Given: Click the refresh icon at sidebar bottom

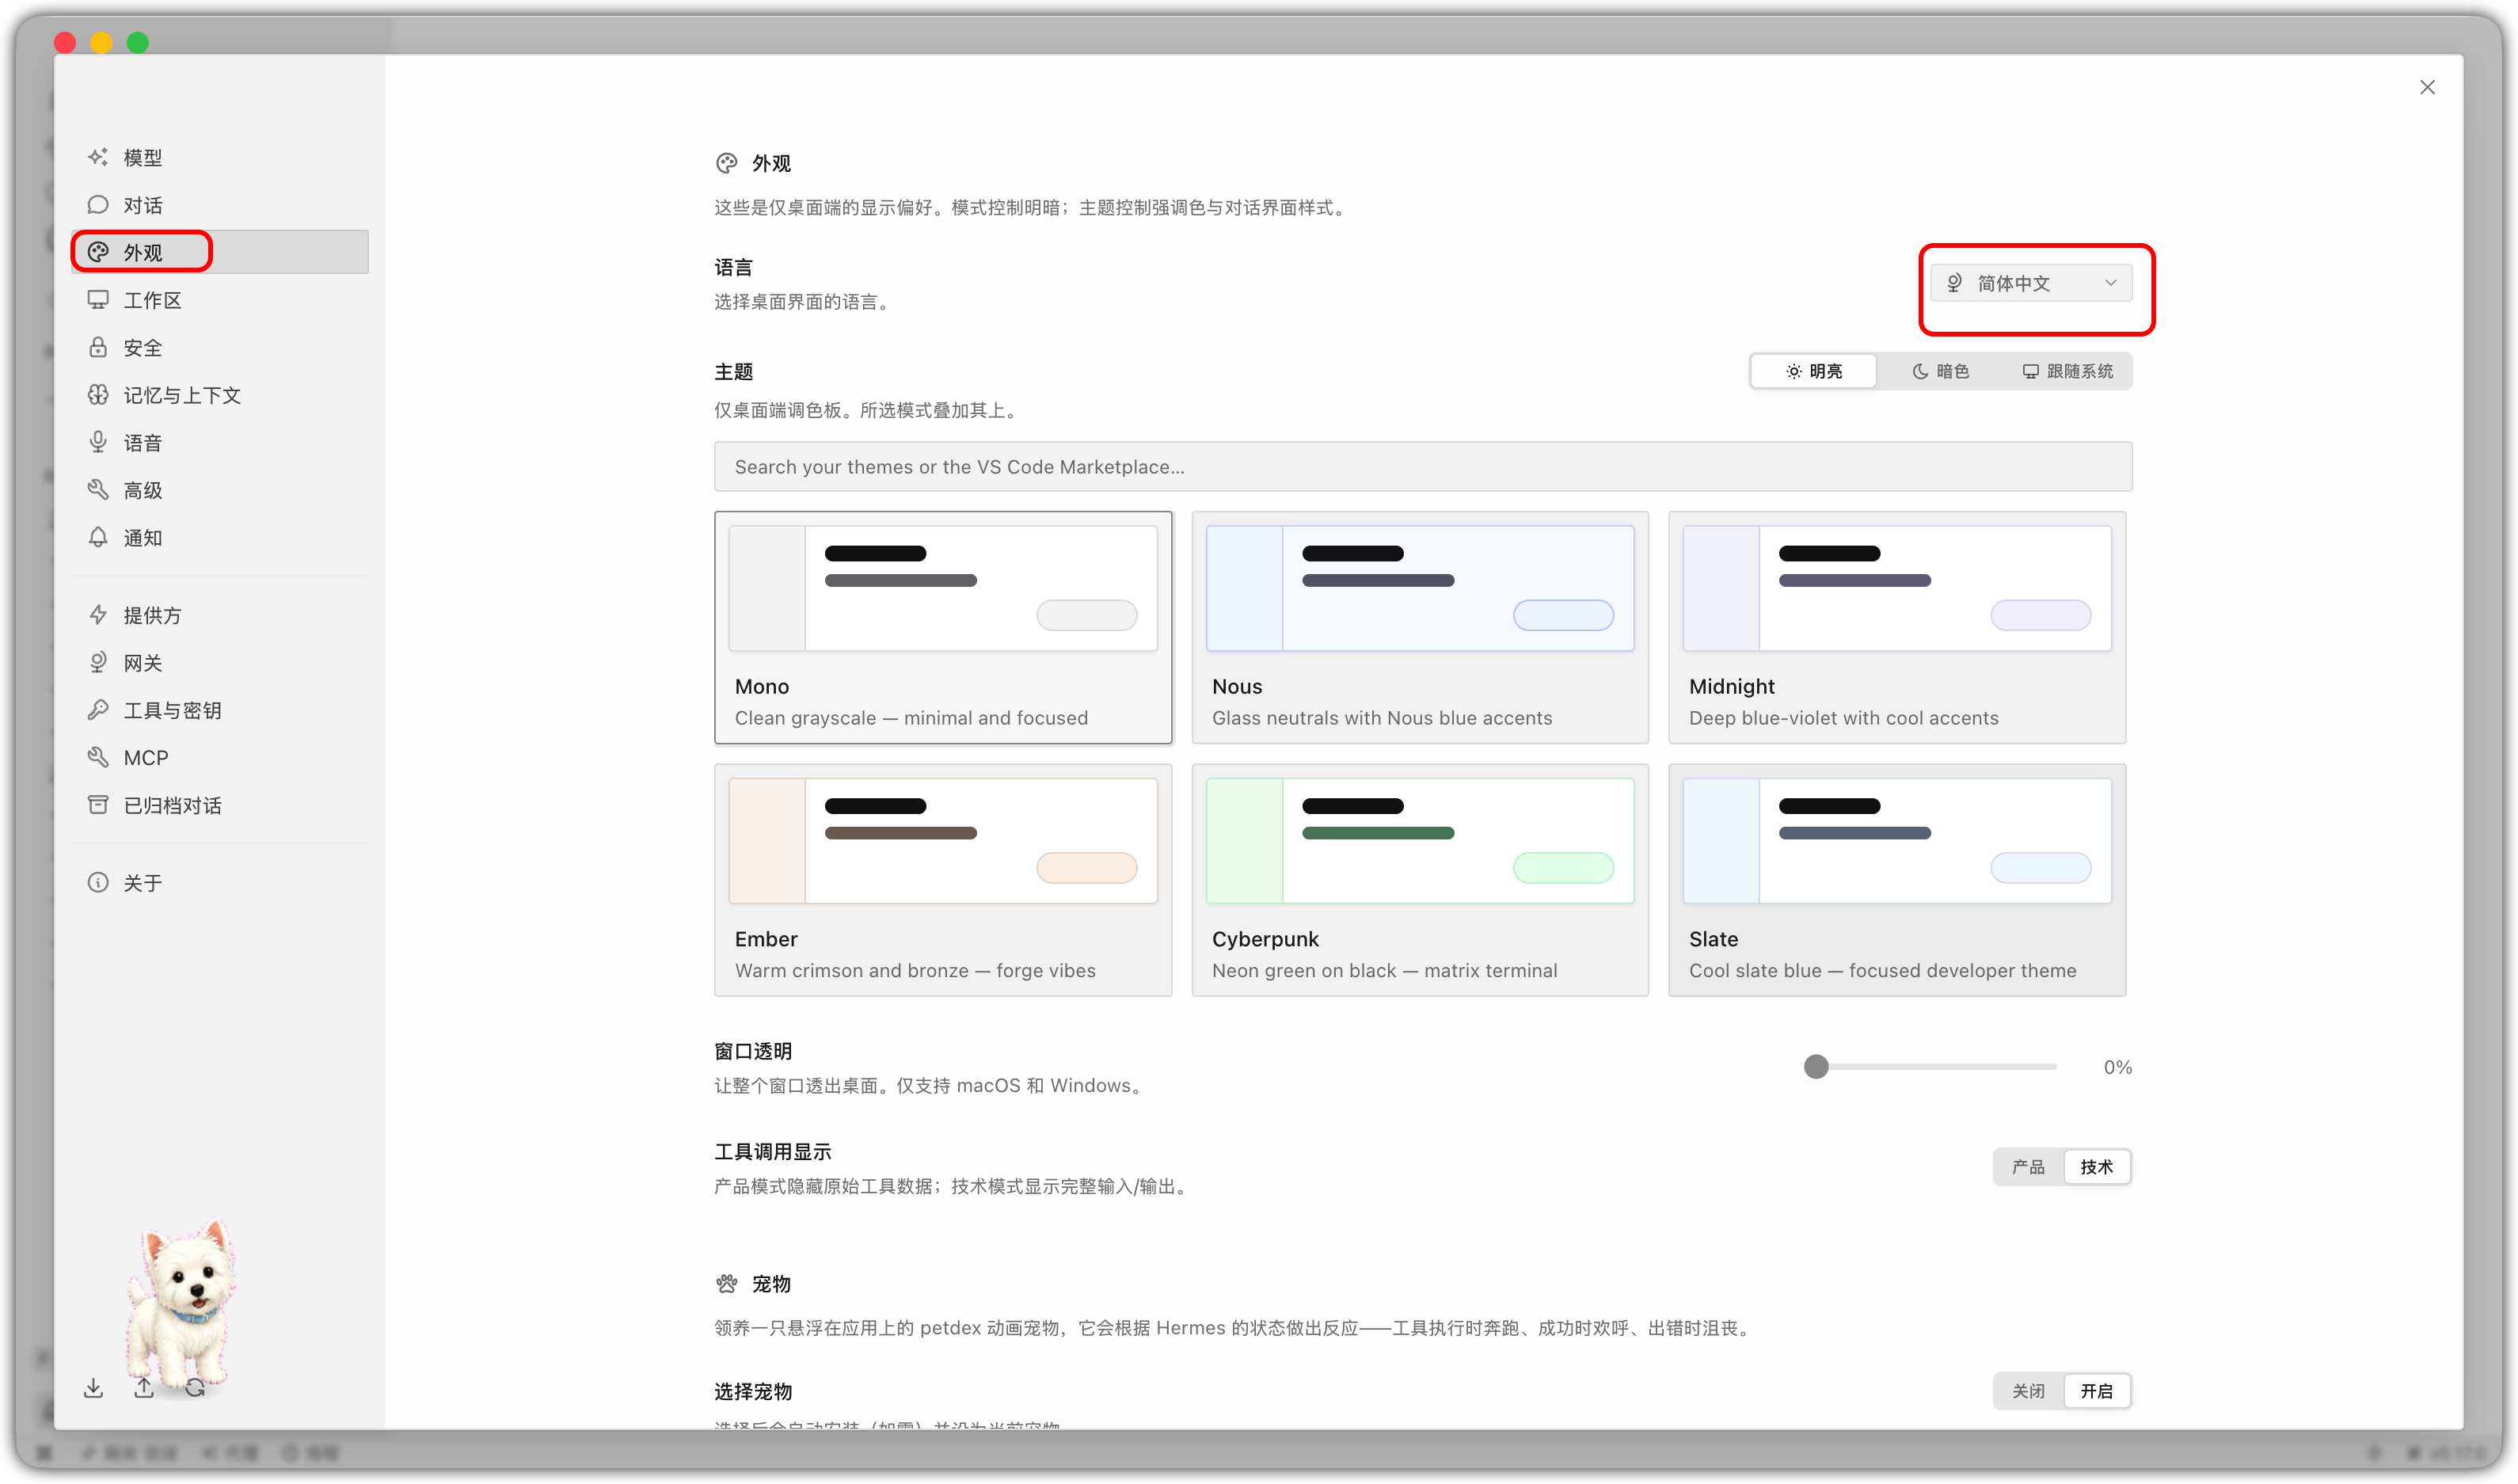Looking at the screenshot, I should [x=195, y=1388].
